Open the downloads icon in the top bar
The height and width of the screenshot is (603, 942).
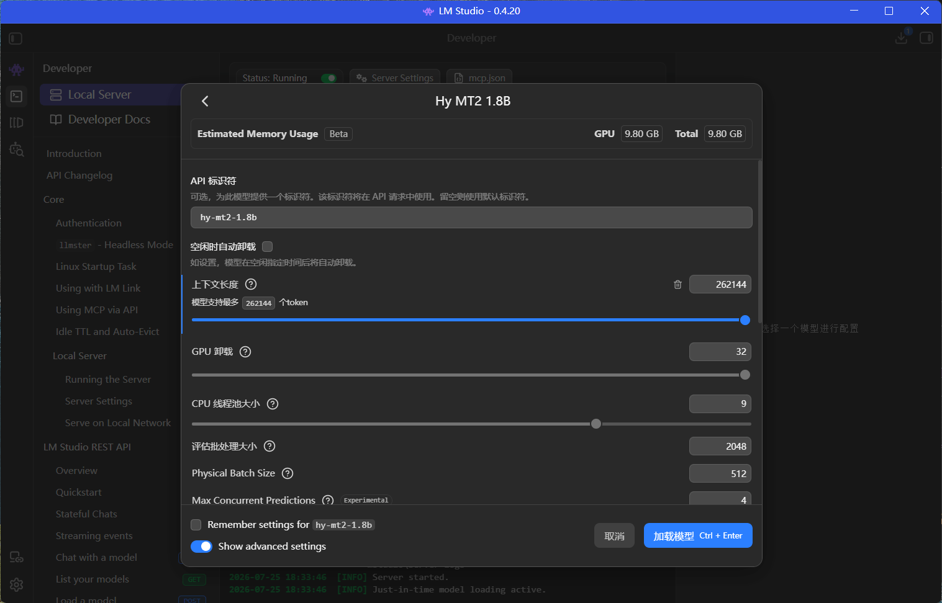pyautogui.click(x=902, y=38)
